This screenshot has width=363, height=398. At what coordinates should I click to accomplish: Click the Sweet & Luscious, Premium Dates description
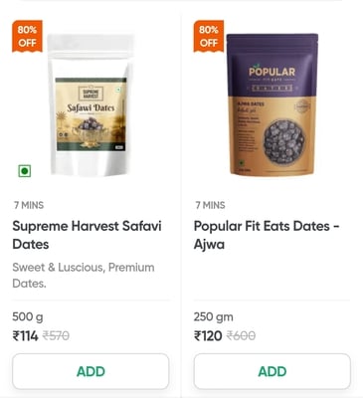point(84,276)
